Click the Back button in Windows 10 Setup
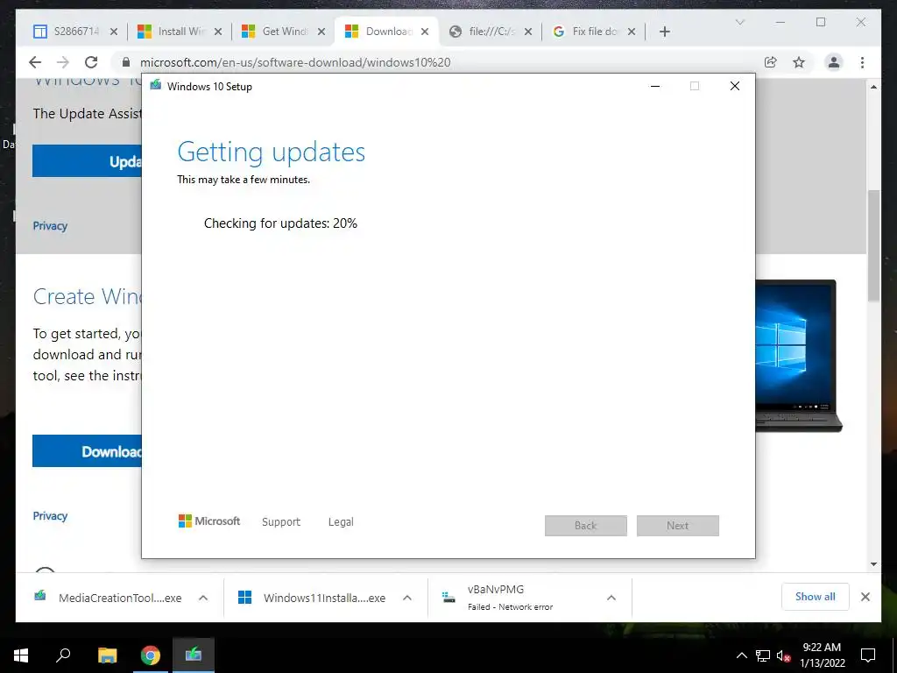This screenshot has height=673, width=897. point(586,526)
